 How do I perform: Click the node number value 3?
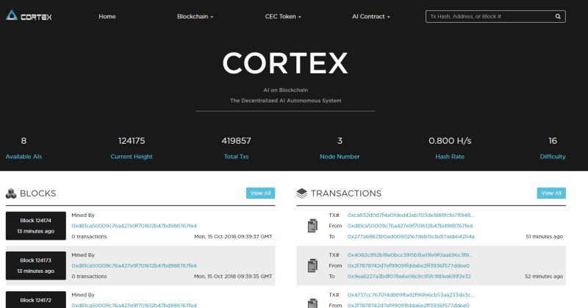point(340,141)
